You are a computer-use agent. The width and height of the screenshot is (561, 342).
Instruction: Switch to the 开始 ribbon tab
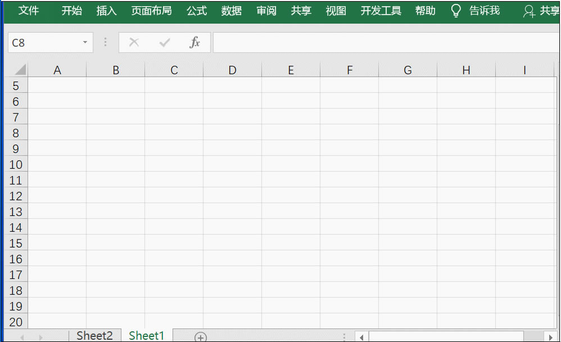click(x=72, y=10)
